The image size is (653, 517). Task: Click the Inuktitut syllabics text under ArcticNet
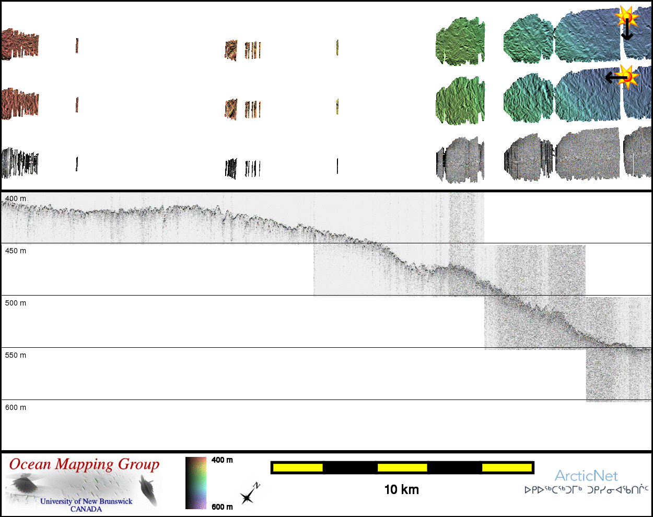click(586, 490)
